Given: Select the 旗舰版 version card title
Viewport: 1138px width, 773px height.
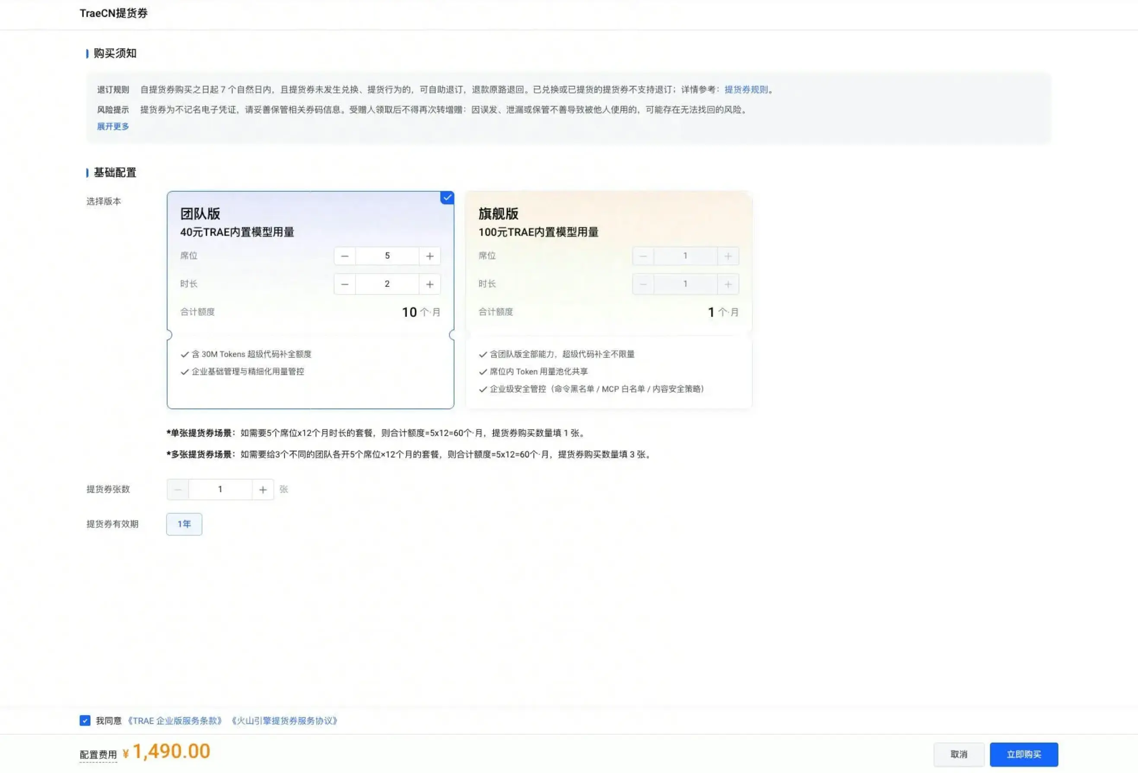Looking at the screenshot, I should tap(498, 214).
